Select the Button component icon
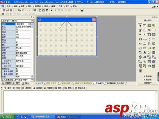Image resolution: width=159 pixels, height=119 pixels. coord(154,30)
